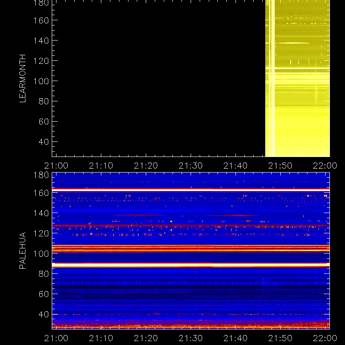The width and height of the screenshot is (345, 345).
Task: Click Palehua plot's 22:00 time label
Action: tap(325, 338)
